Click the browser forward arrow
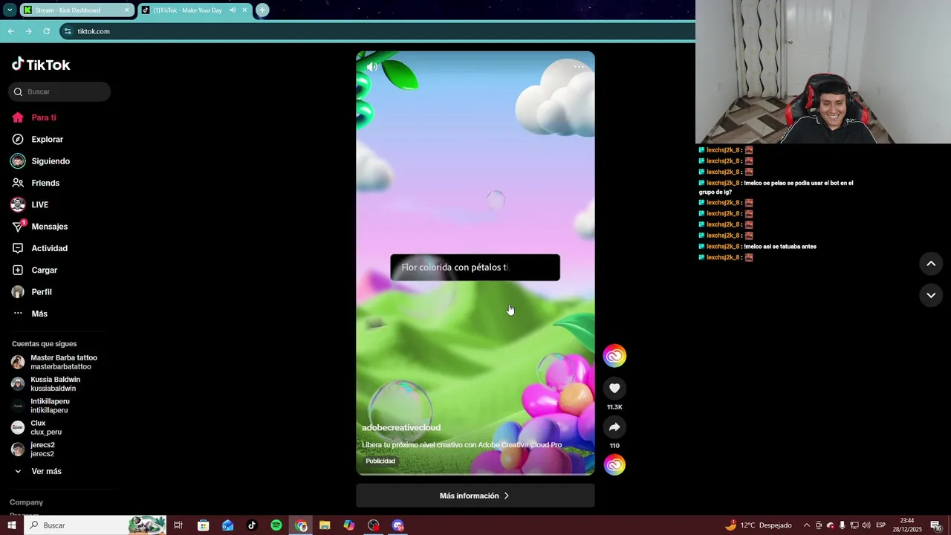951x535 pixels. [x=28, y=31]
